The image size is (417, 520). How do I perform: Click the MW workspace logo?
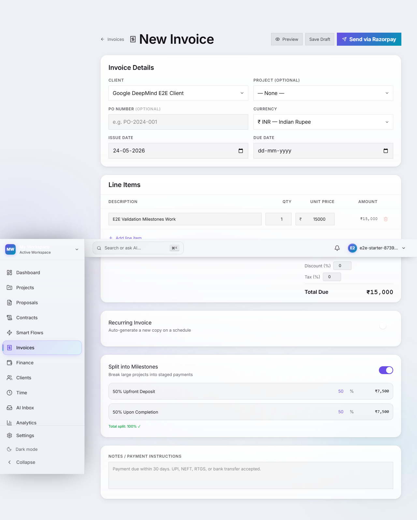click(10, 249)
